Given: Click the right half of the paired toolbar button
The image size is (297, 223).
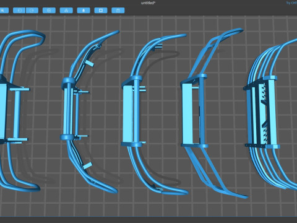Looking at the screenshot, I should [32, 11].
